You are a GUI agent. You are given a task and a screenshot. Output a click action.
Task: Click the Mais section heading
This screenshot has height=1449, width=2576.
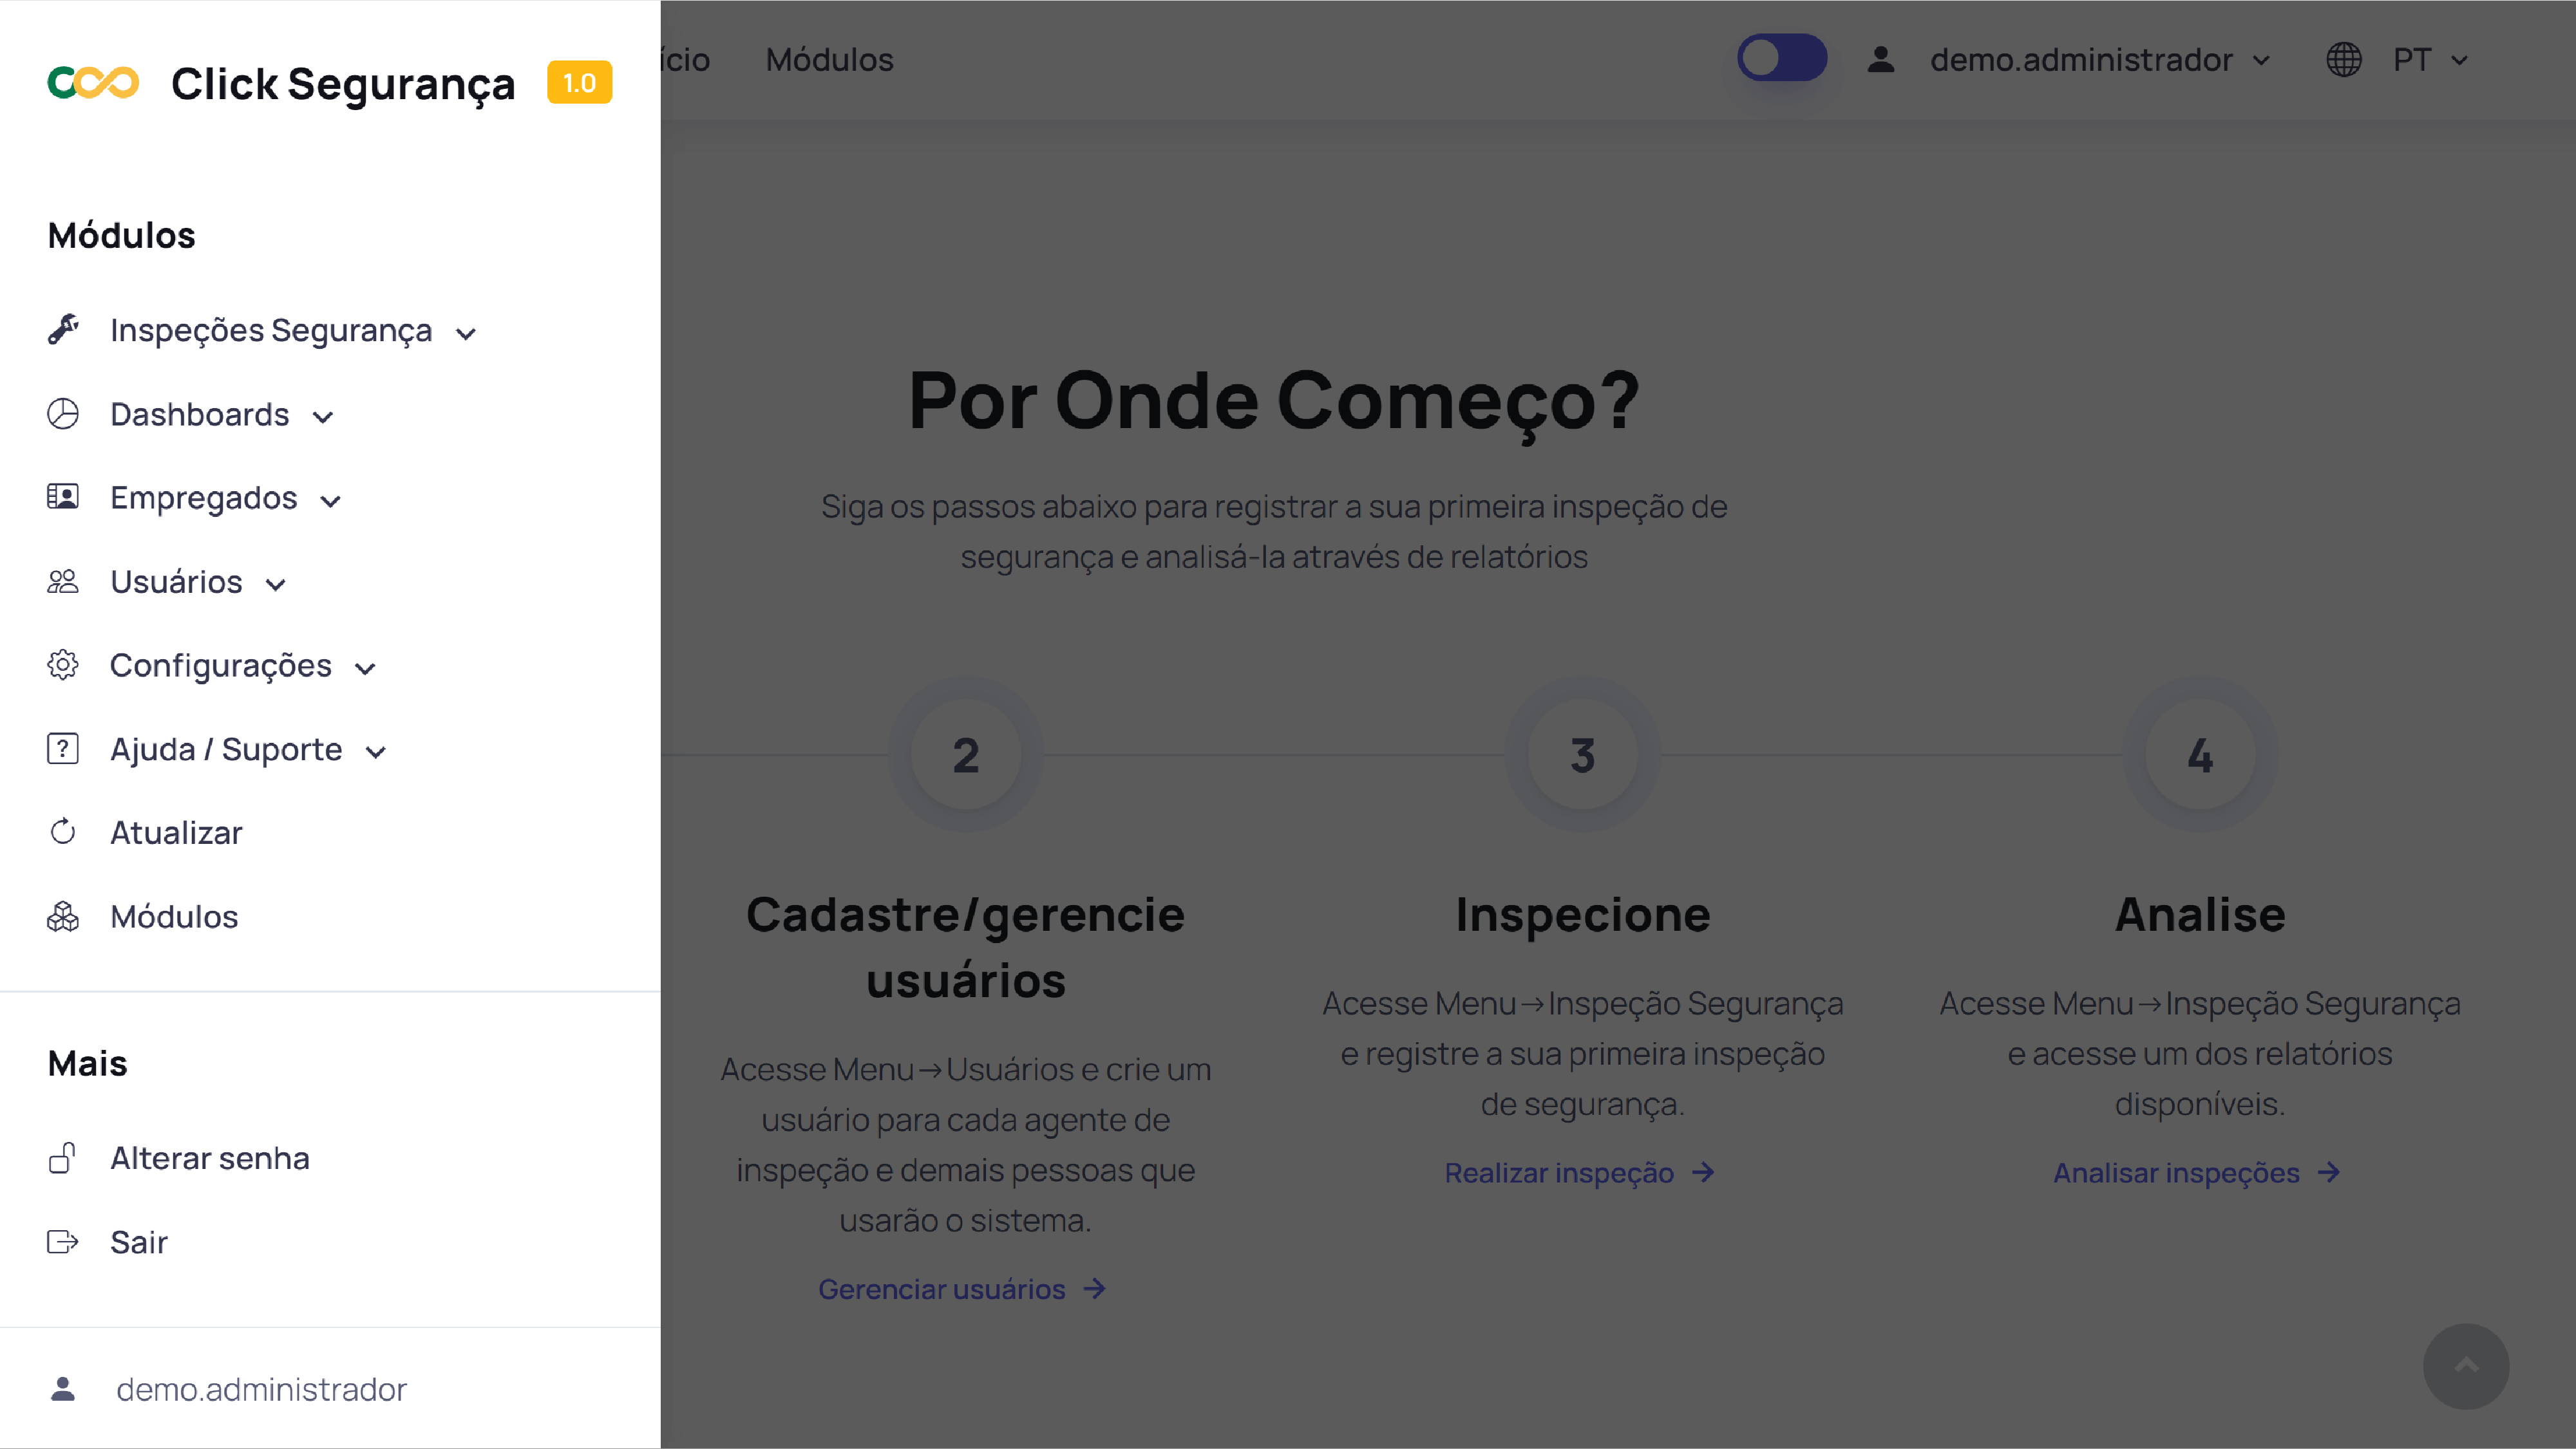point(88,1063)
